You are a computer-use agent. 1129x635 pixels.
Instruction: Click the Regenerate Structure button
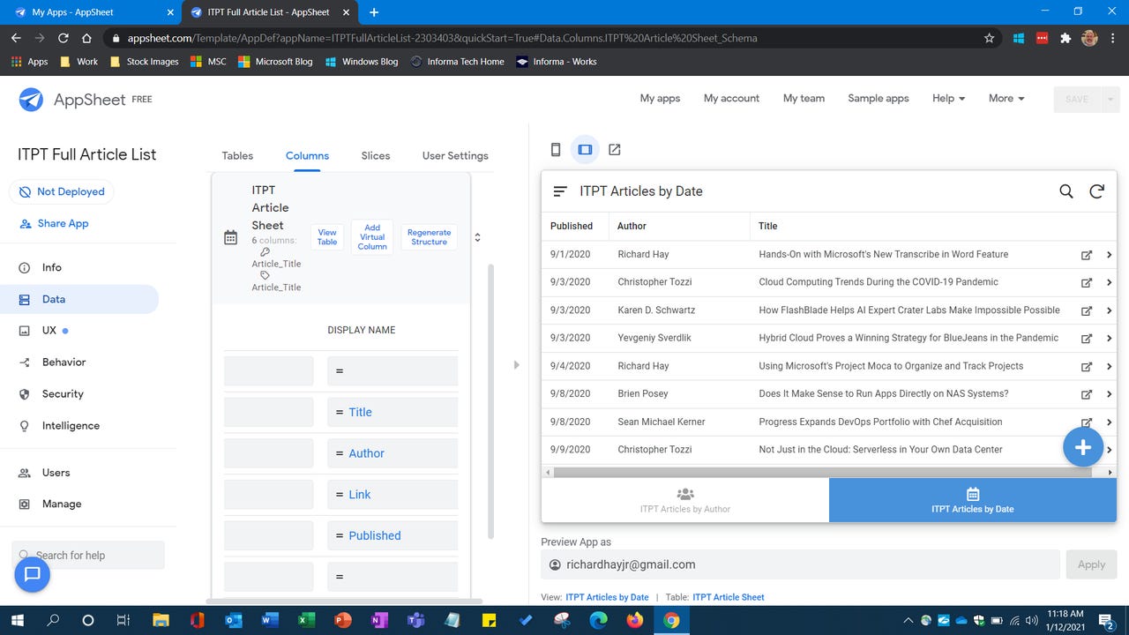(429, 236)
